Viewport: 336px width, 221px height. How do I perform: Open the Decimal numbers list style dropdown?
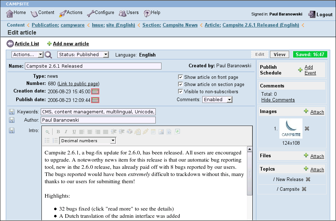[x=88, y=141]
